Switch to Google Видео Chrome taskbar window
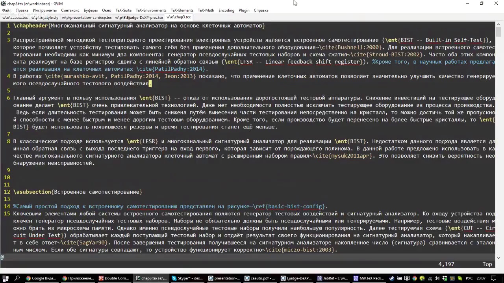 click(41, 278)
